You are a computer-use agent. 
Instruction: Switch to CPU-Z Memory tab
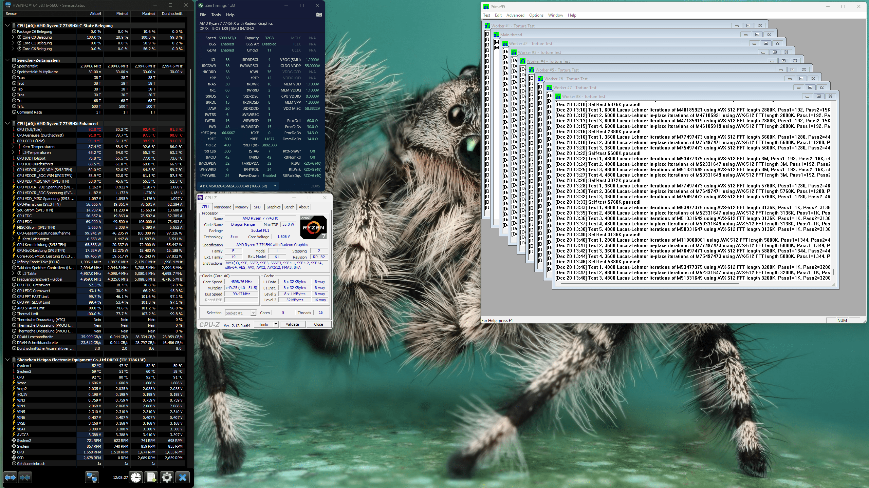[242, 207]
